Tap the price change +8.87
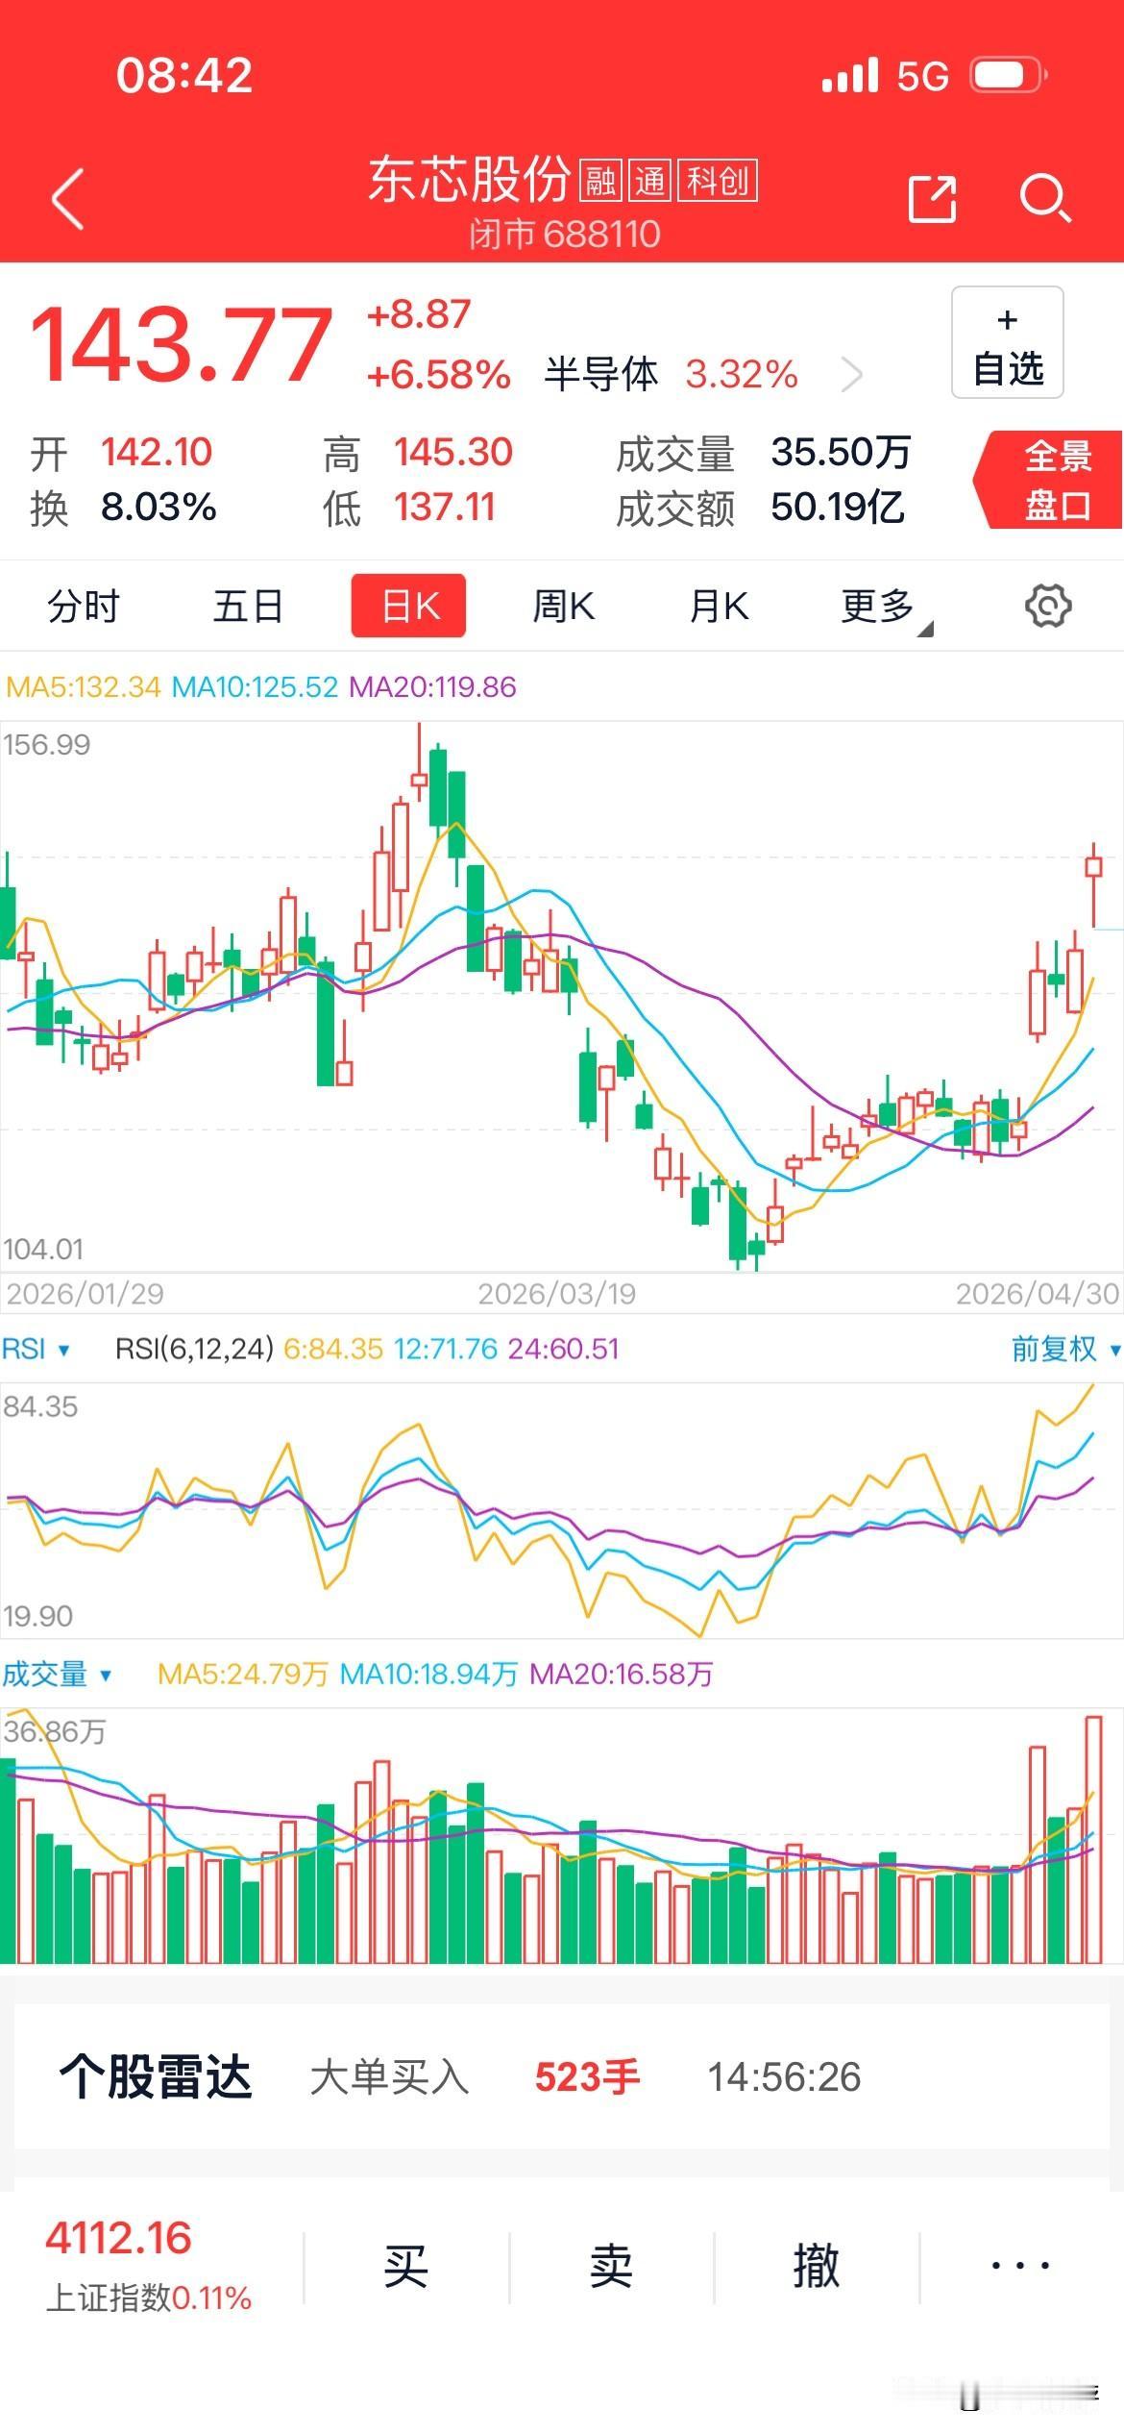This screenshot has width=1124, height=2434. [419, 314]
